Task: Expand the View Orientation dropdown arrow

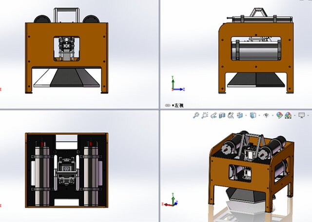Action: 246,115
